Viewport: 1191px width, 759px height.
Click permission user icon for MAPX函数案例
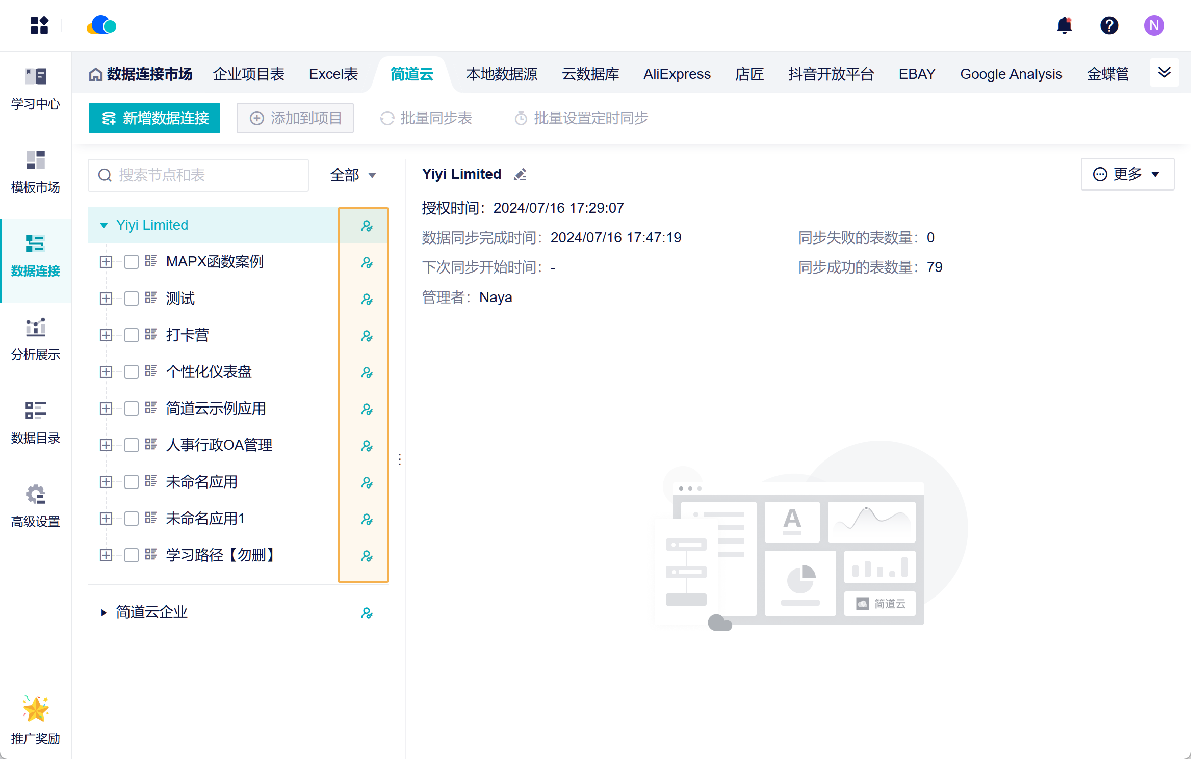367,262
